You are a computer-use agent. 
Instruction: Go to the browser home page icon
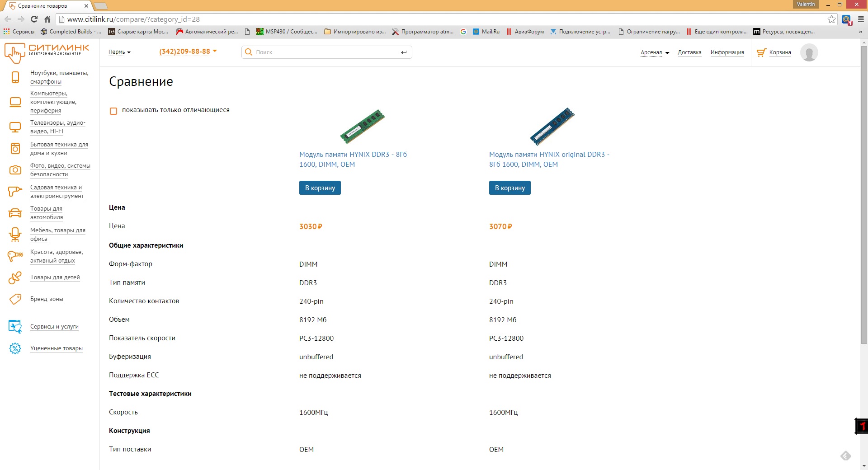click(x=47, y=19)
